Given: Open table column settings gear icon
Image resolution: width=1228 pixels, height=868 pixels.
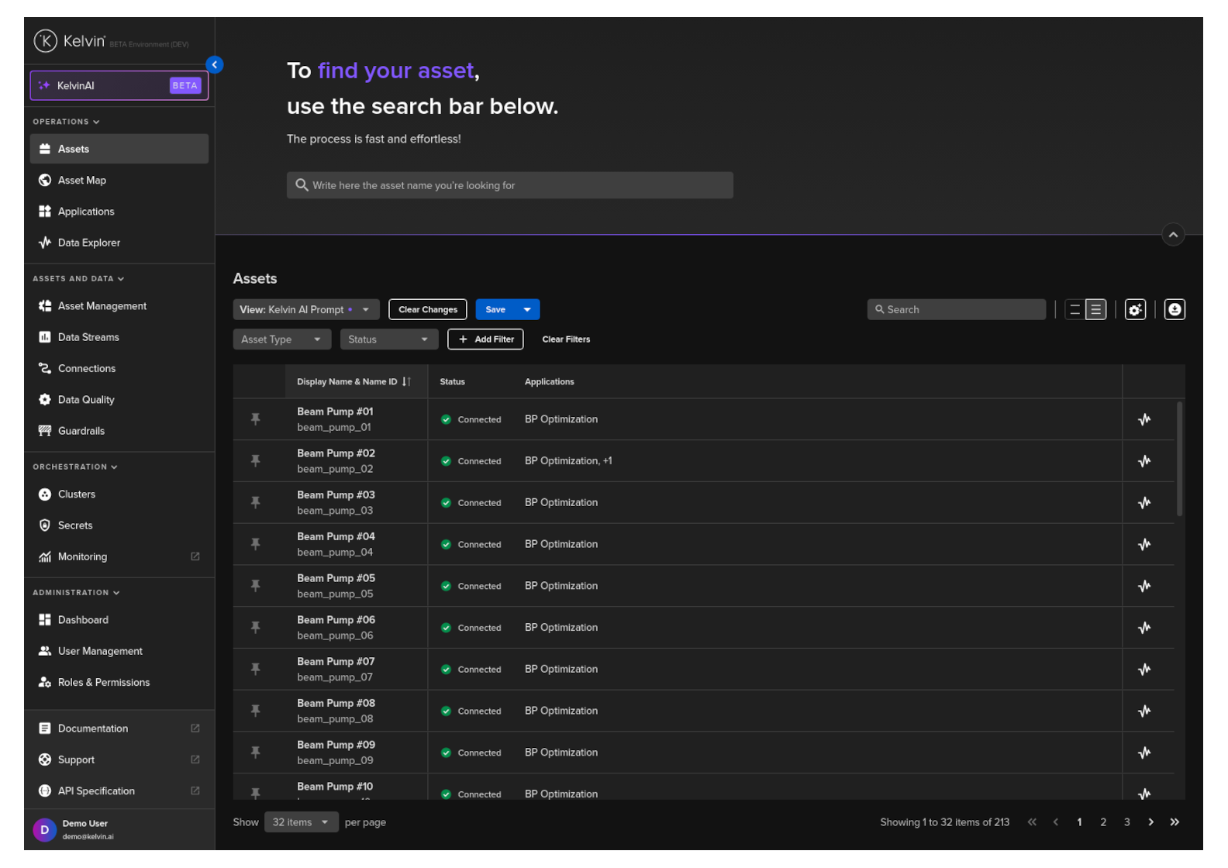Looking at the screenshot, I should click(1135, 309).
